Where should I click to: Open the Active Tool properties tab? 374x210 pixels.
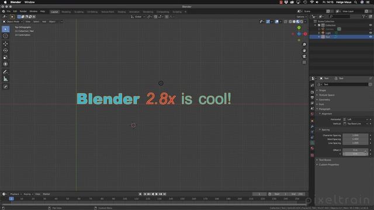click(312, 85)
